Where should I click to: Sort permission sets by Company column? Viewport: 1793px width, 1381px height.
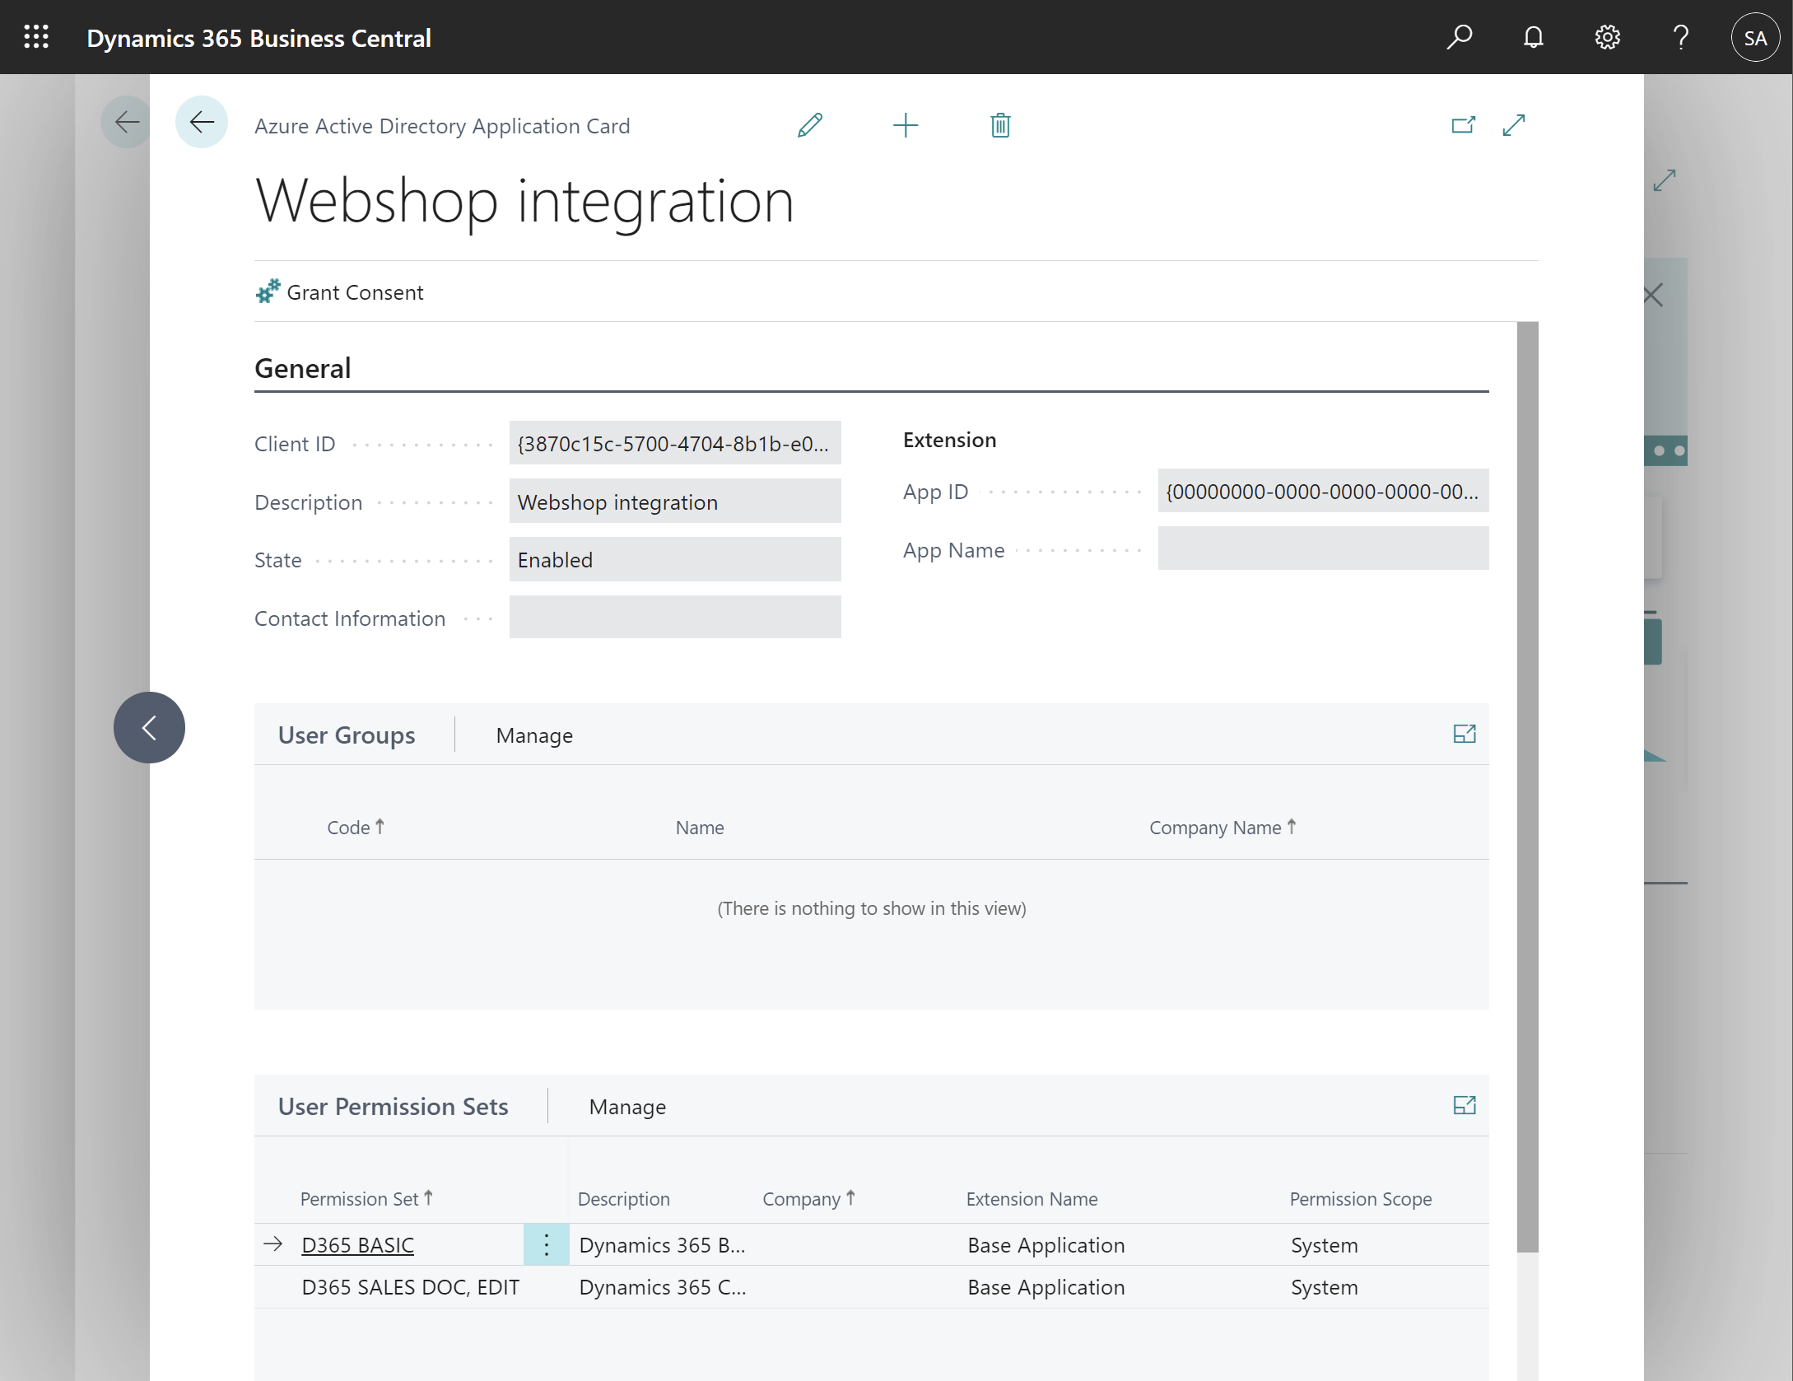809,1199
